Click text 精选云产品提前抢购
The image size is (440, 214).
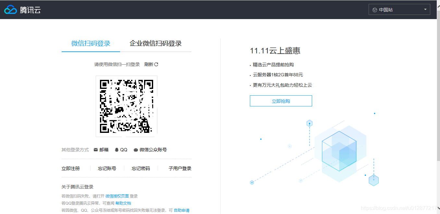click(x=274, y=65)
